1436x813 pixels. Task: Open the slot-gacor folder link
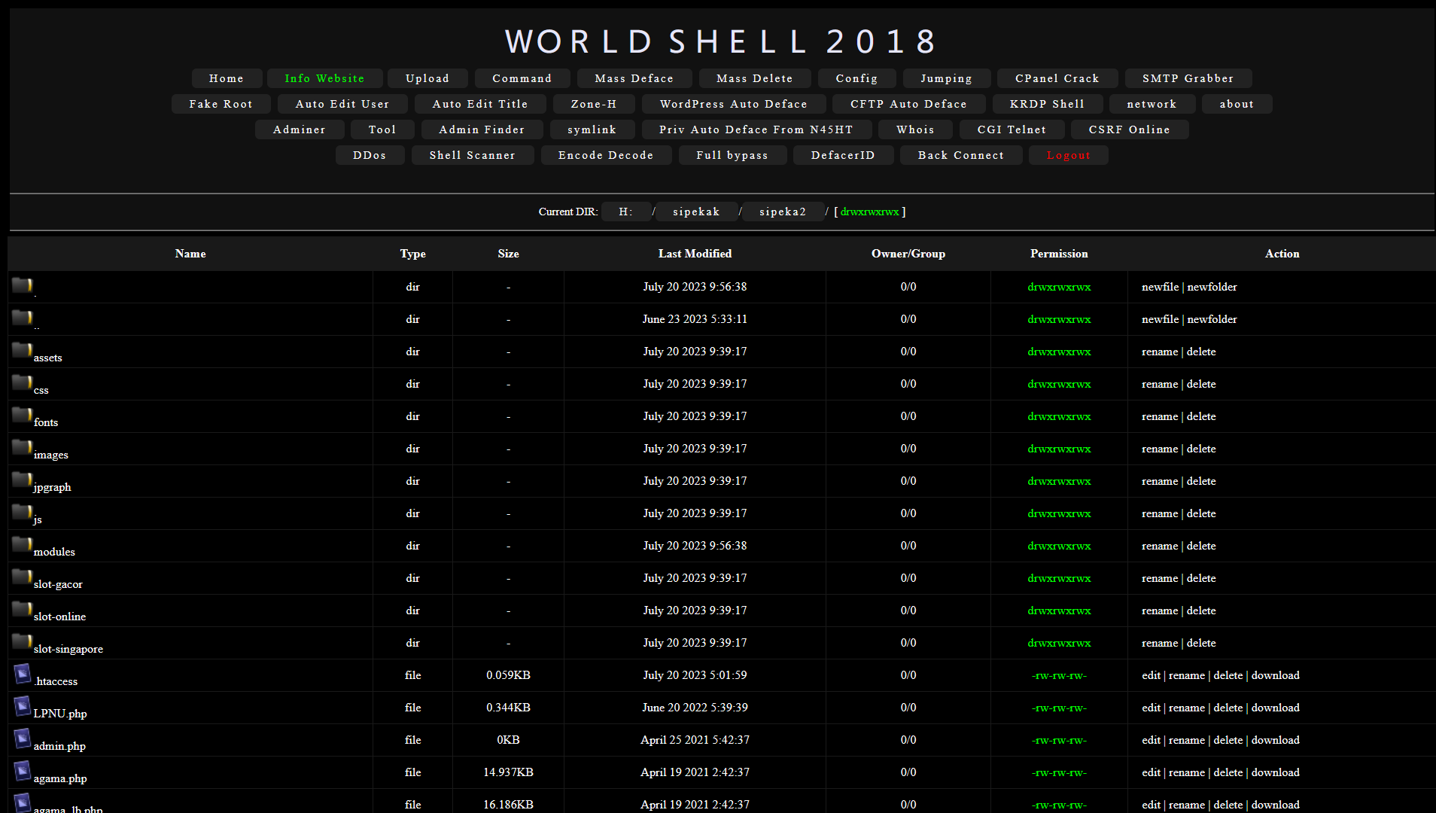tap(58, 584)
